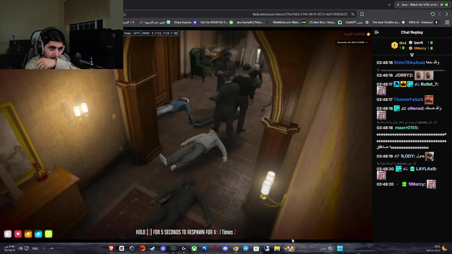Click username Shiro78AaAaa in chat
This screenshot has width=452, height=254.
point(409,62)
